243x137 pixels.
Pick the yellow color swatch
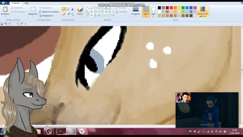pos(179,8)
